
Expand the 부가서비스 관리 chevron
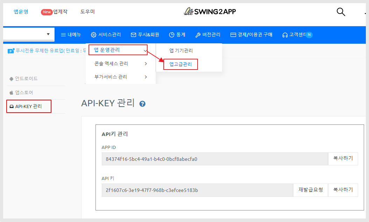146,77
